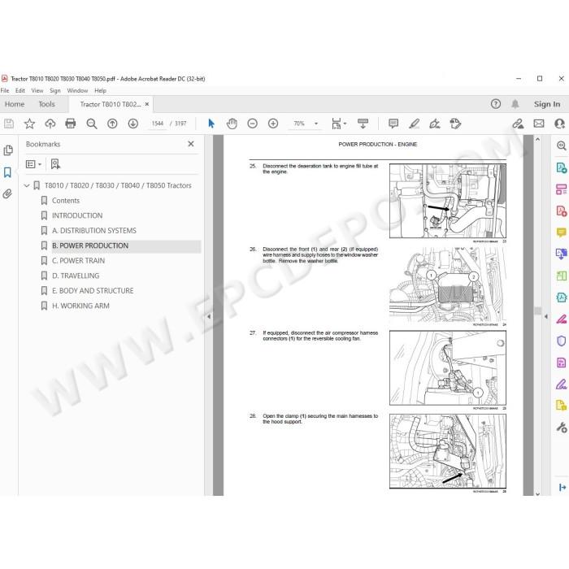Open the zoom percentage dropdown
This screenshot has height=569, width=569.
tap(316, 124)
